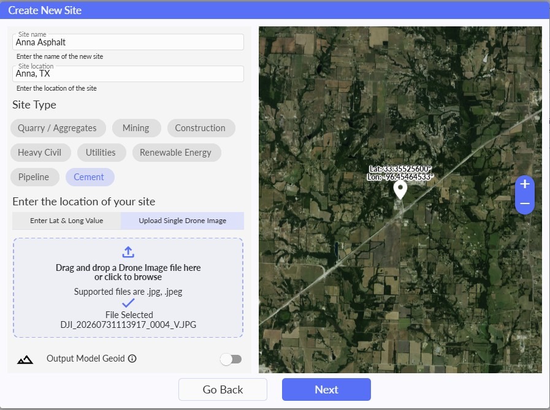
Task: Select the Renewable Energy site type
Action: [177, 153]
